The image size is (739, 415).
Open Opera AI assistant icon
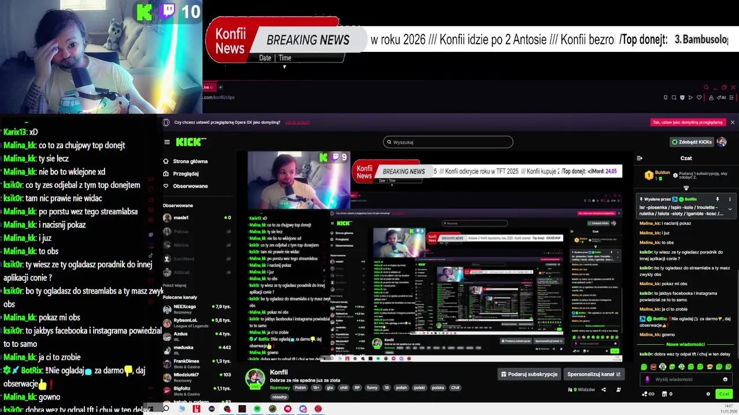pos(722,97)
